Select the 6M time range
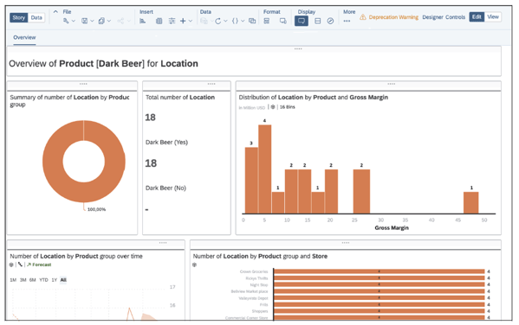Screen dimensions: 519x325 32,280
